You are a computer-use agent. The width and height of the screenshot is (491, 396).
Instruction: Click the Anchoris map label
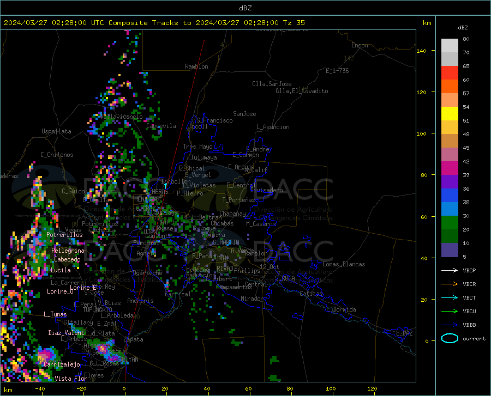[x=140, y=301]
